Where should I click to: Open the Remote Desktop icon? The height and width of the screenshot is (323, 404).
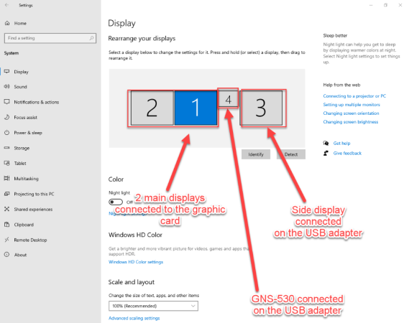tap(7, 240)
